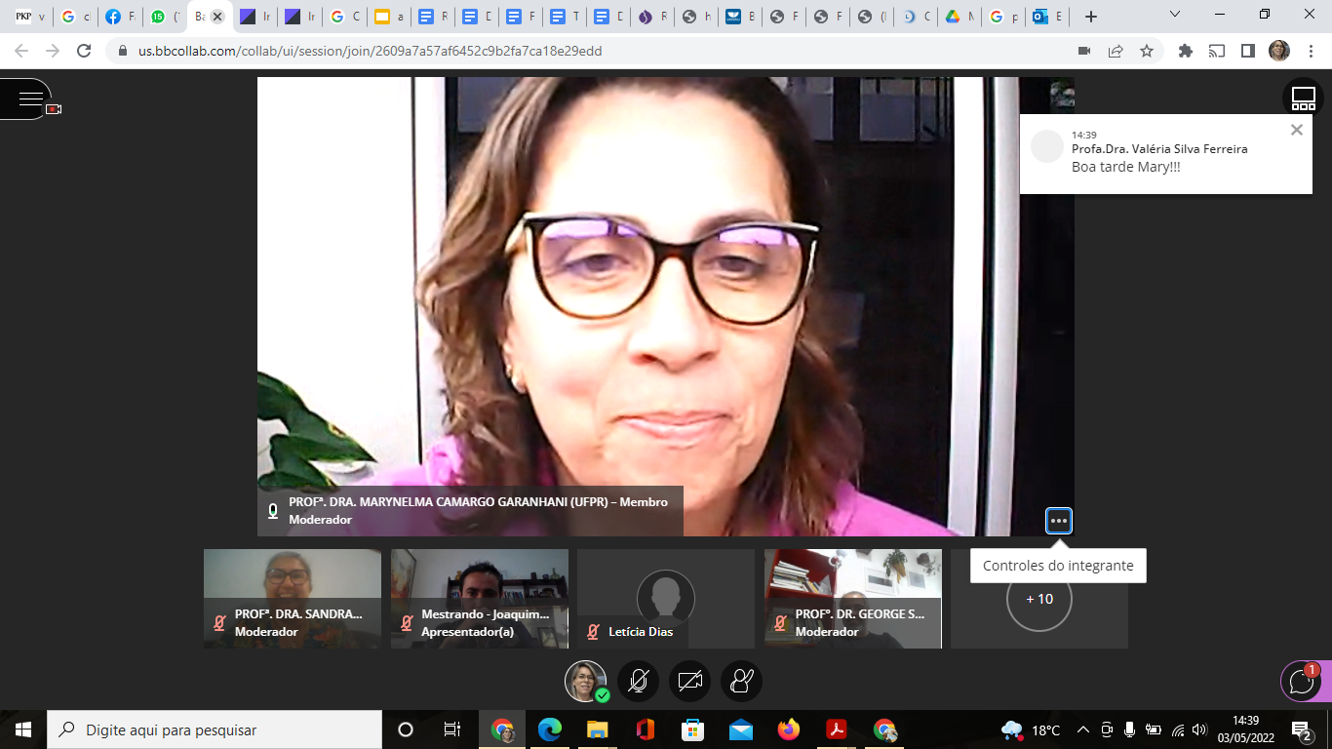The height and width of the screenshot is (749, 1332).
Task: Open Chrome three-dot menu
Action: coord(1310,51)
